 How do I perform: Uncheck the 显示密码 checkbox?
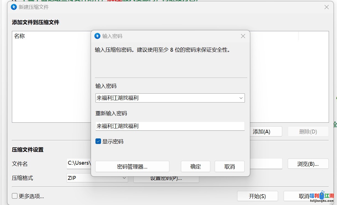[98, 141]
